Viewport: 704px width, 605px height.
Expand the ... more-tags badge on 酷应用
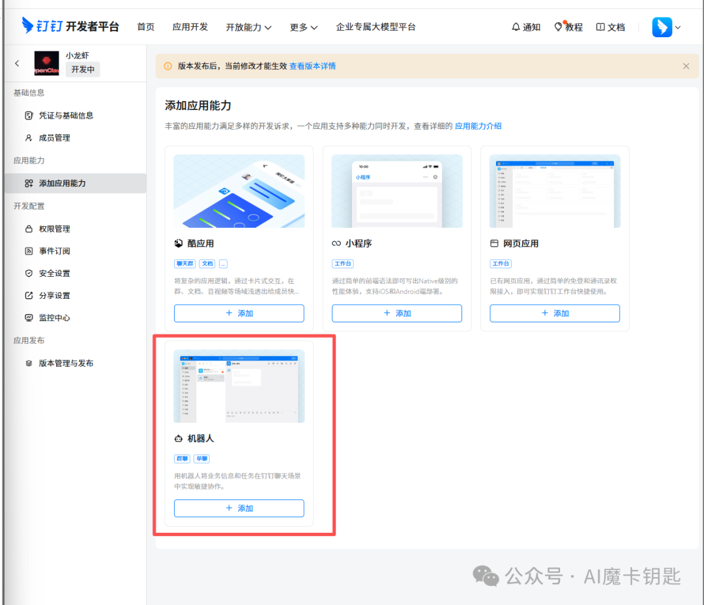[223, 264]
